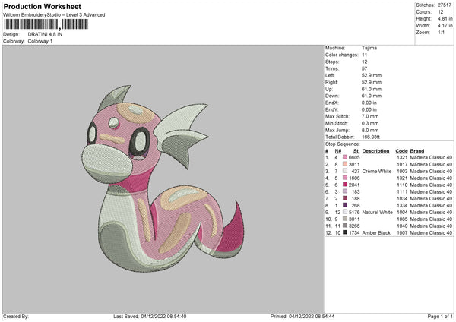
Task: Select 'Wilcom EmbroideryStudio – Level 3 Advanced' text
Action: point(54,15)
